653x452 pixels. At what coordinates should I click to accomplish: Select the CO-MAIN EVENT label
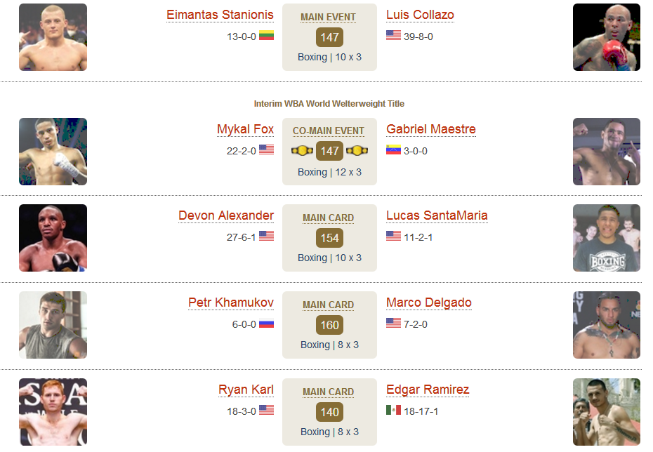click(x=328, y=131)
